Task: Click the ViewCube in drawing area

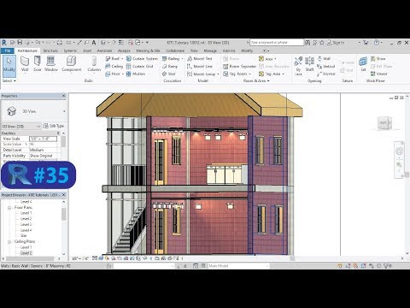Action: click(384, 123)
